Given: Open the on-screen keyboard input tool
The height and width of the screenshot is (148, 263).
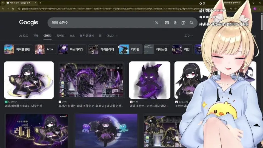Looking at the screenshot, I should pos(167,23).
